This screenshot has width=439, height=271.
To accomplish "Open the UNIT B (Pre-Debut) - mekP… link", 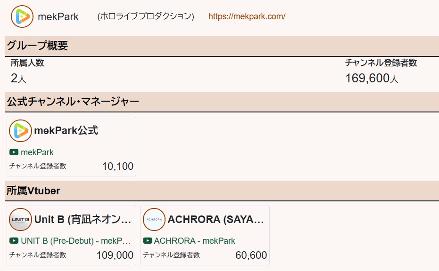I will 75,240.
